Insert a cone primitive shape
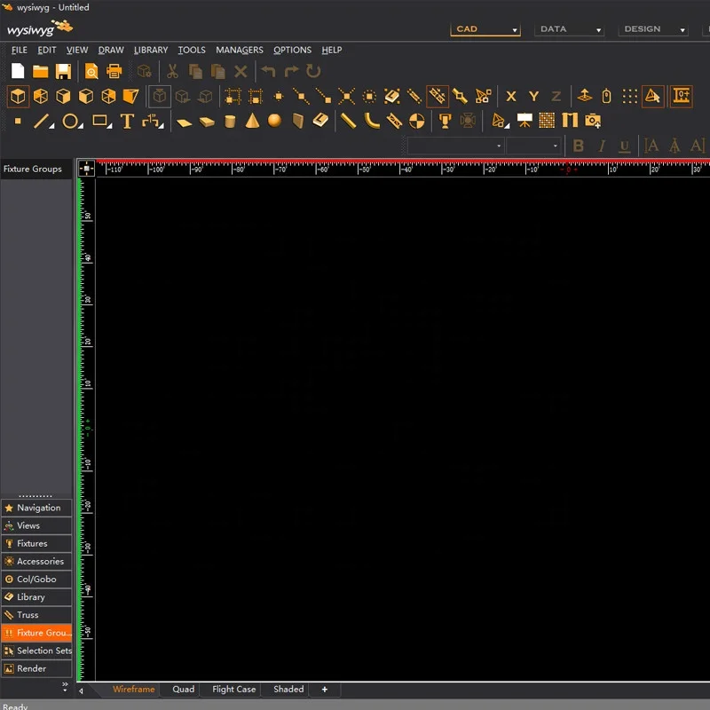710x710 pixels. [252, 121]
